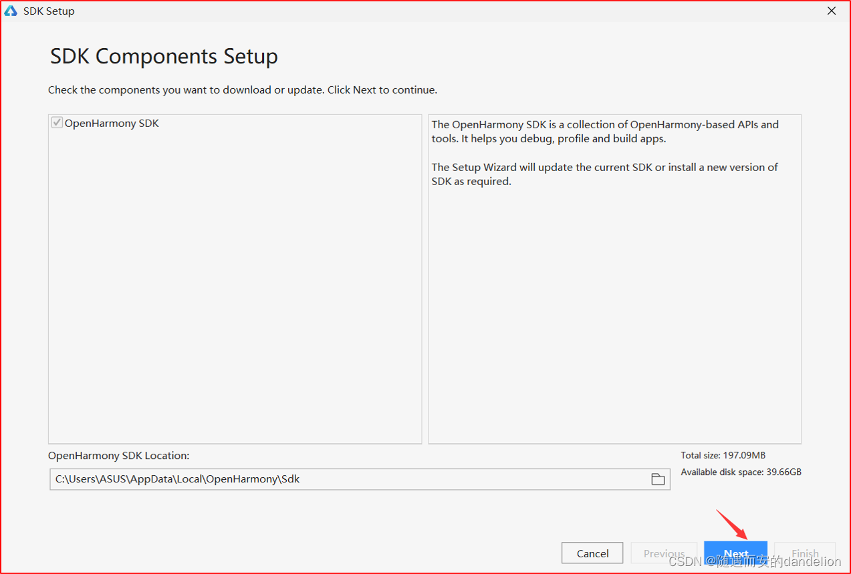Select the blue triangle app icon top left
The width and height of the screenshot is (851, 574).
click(11, 11)
